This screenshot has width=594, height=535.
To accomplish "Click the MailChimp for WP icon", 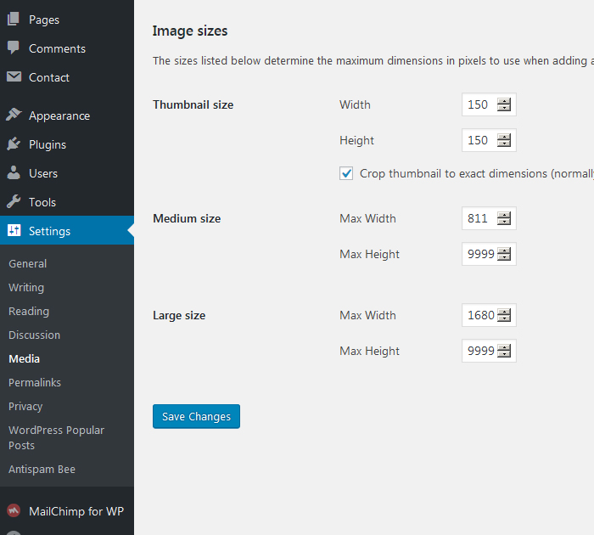I will coord(14,510).
